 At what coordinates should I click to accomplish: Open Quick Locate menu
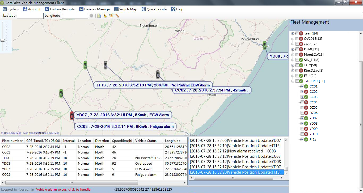click(x=154, y=9)
